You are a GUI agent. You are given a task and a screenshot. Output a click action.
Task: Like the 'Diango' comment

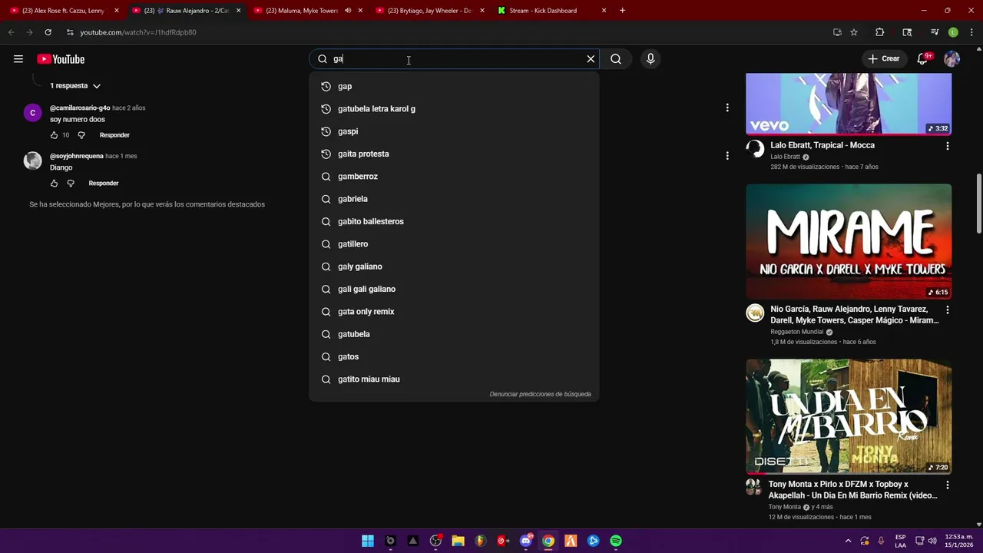tap(54, 183)
